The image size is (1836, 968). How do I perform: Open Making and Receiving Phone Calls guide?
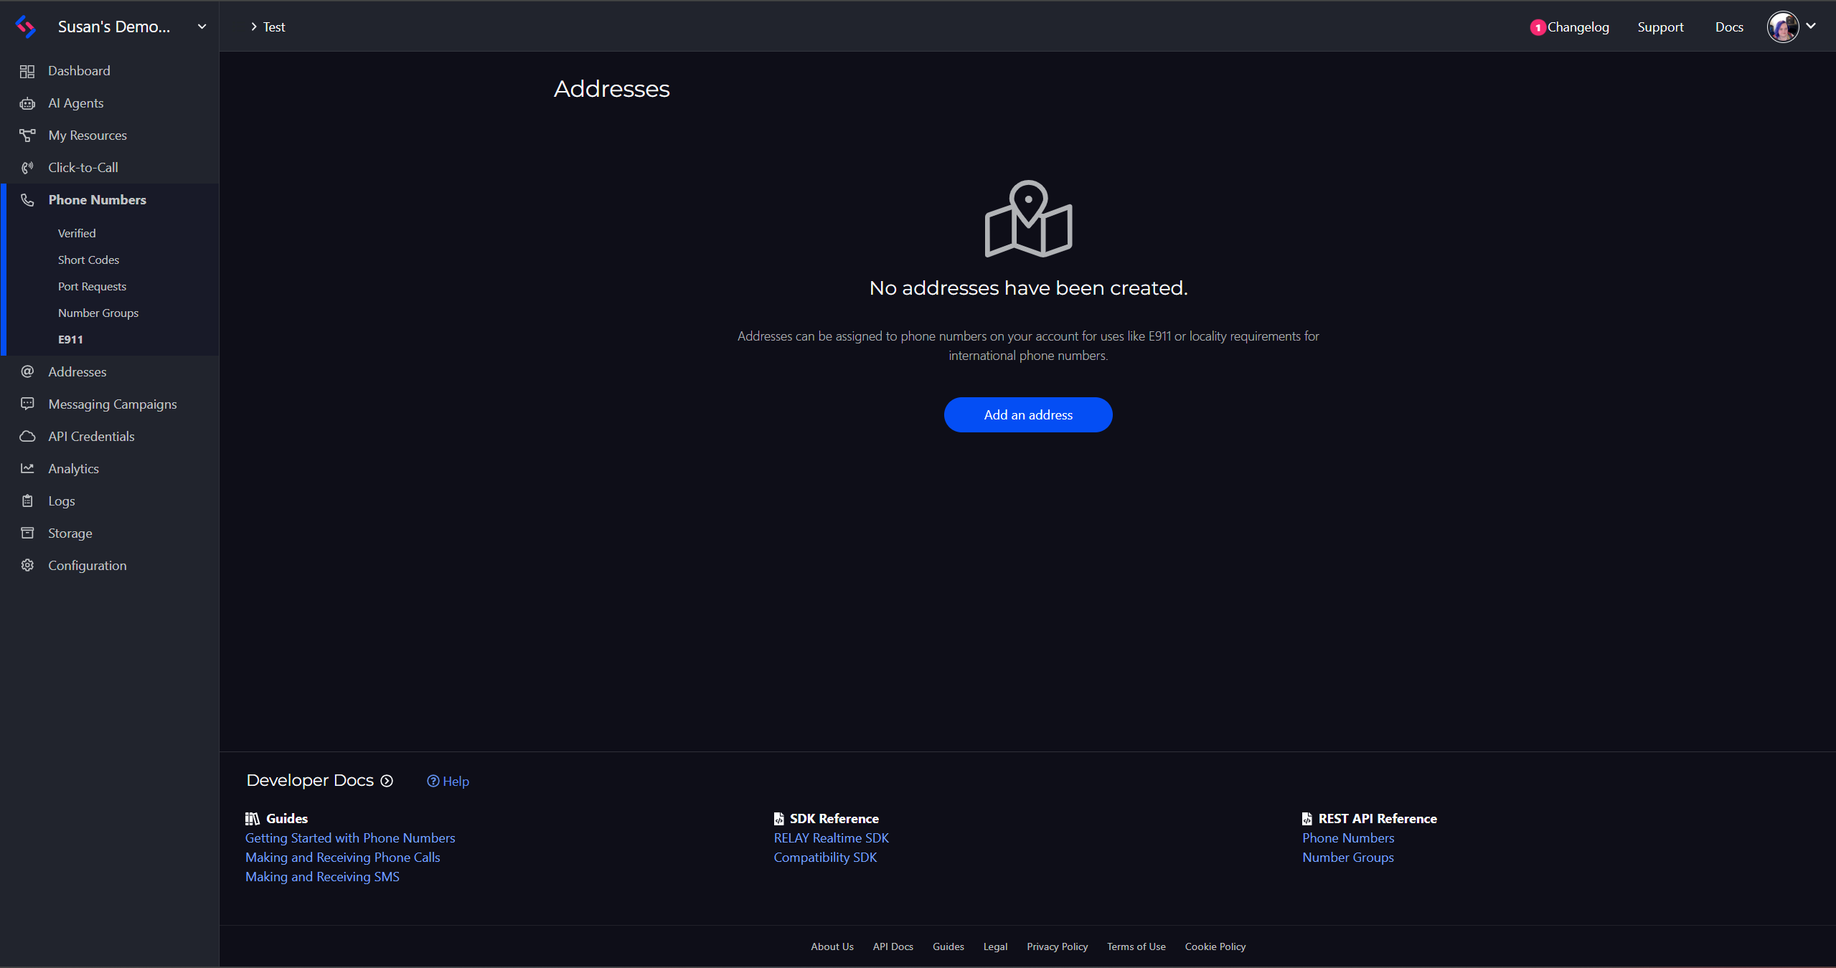tap(343, 857)
